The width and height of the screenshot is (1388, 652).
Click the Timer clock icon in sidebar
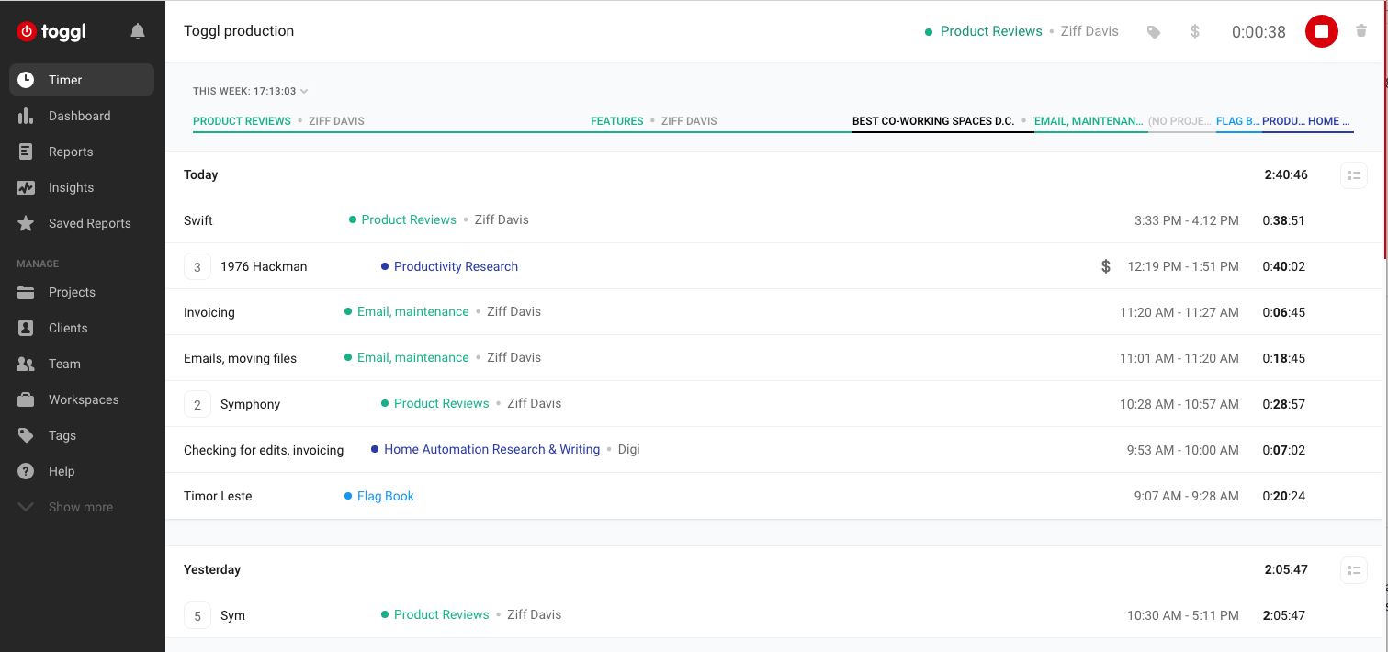[26, 80]
